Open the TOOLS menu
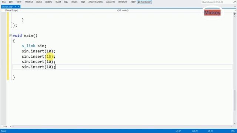Image resolution: width=237 pixels, height=133 pixels. pos(74,2)
